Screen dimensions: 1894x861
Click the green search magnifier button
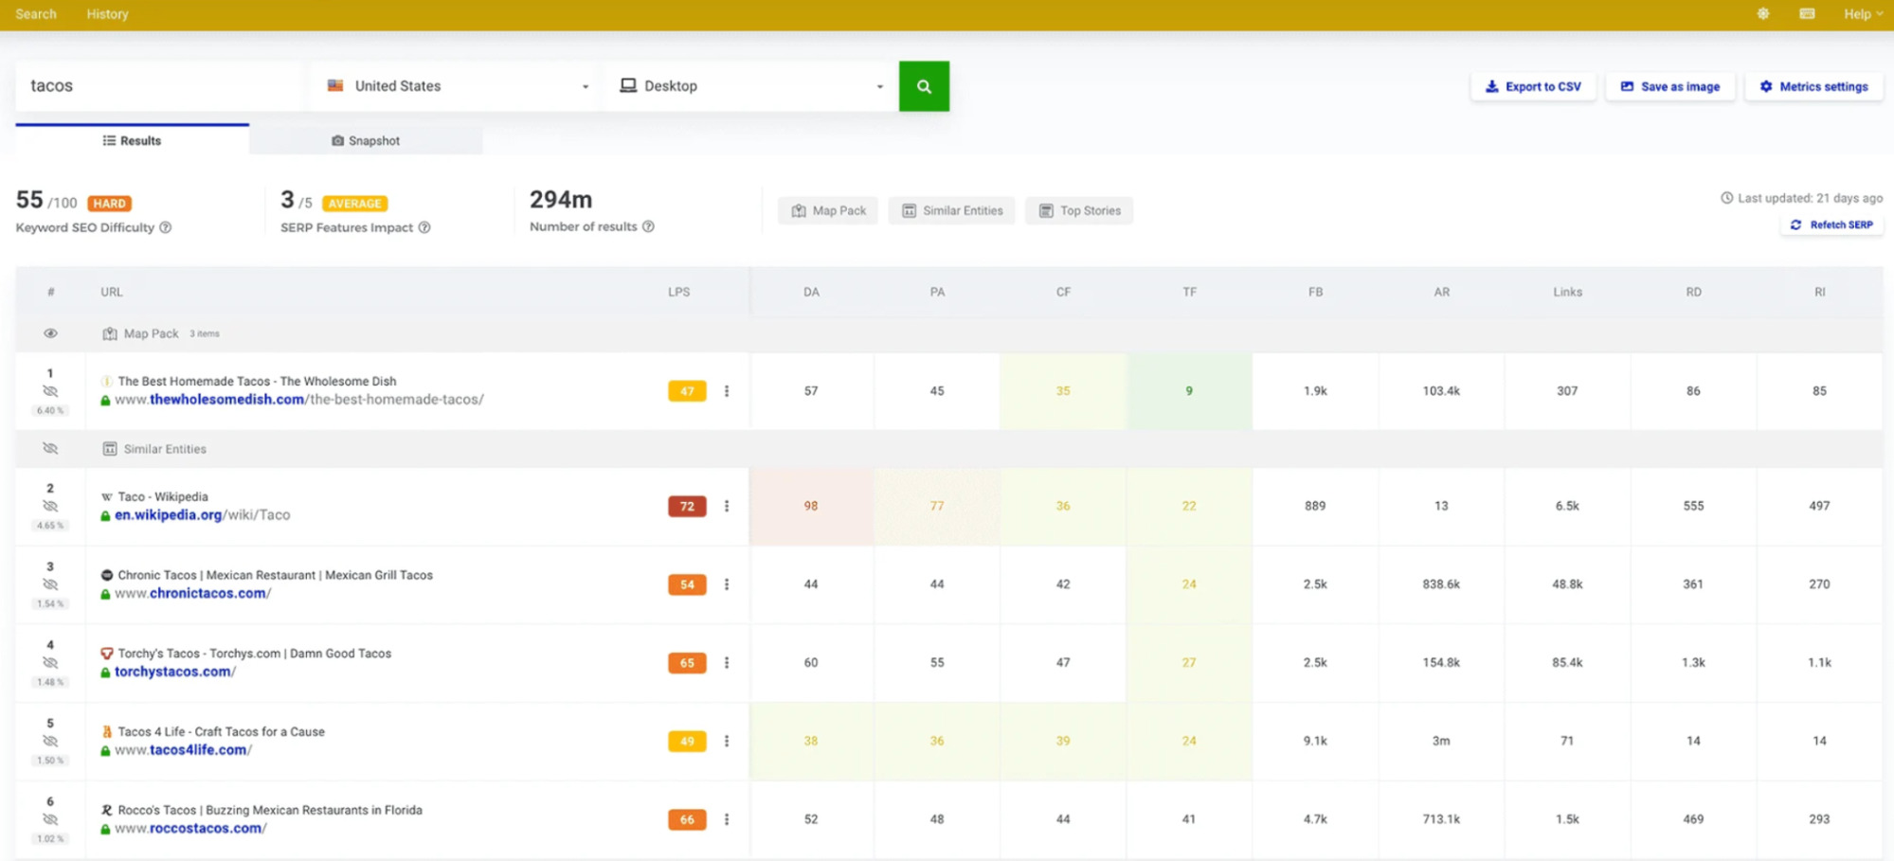tap(923, 85)
